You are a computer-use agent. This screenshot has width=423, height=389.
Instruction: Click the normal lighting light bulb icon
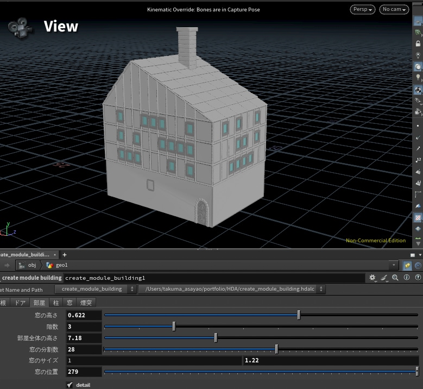pyautogui.click(x=418, y=78)
